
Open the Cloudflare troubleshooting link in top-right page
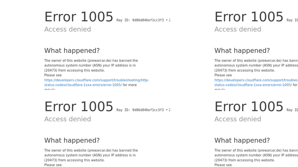tap(256, 83)
